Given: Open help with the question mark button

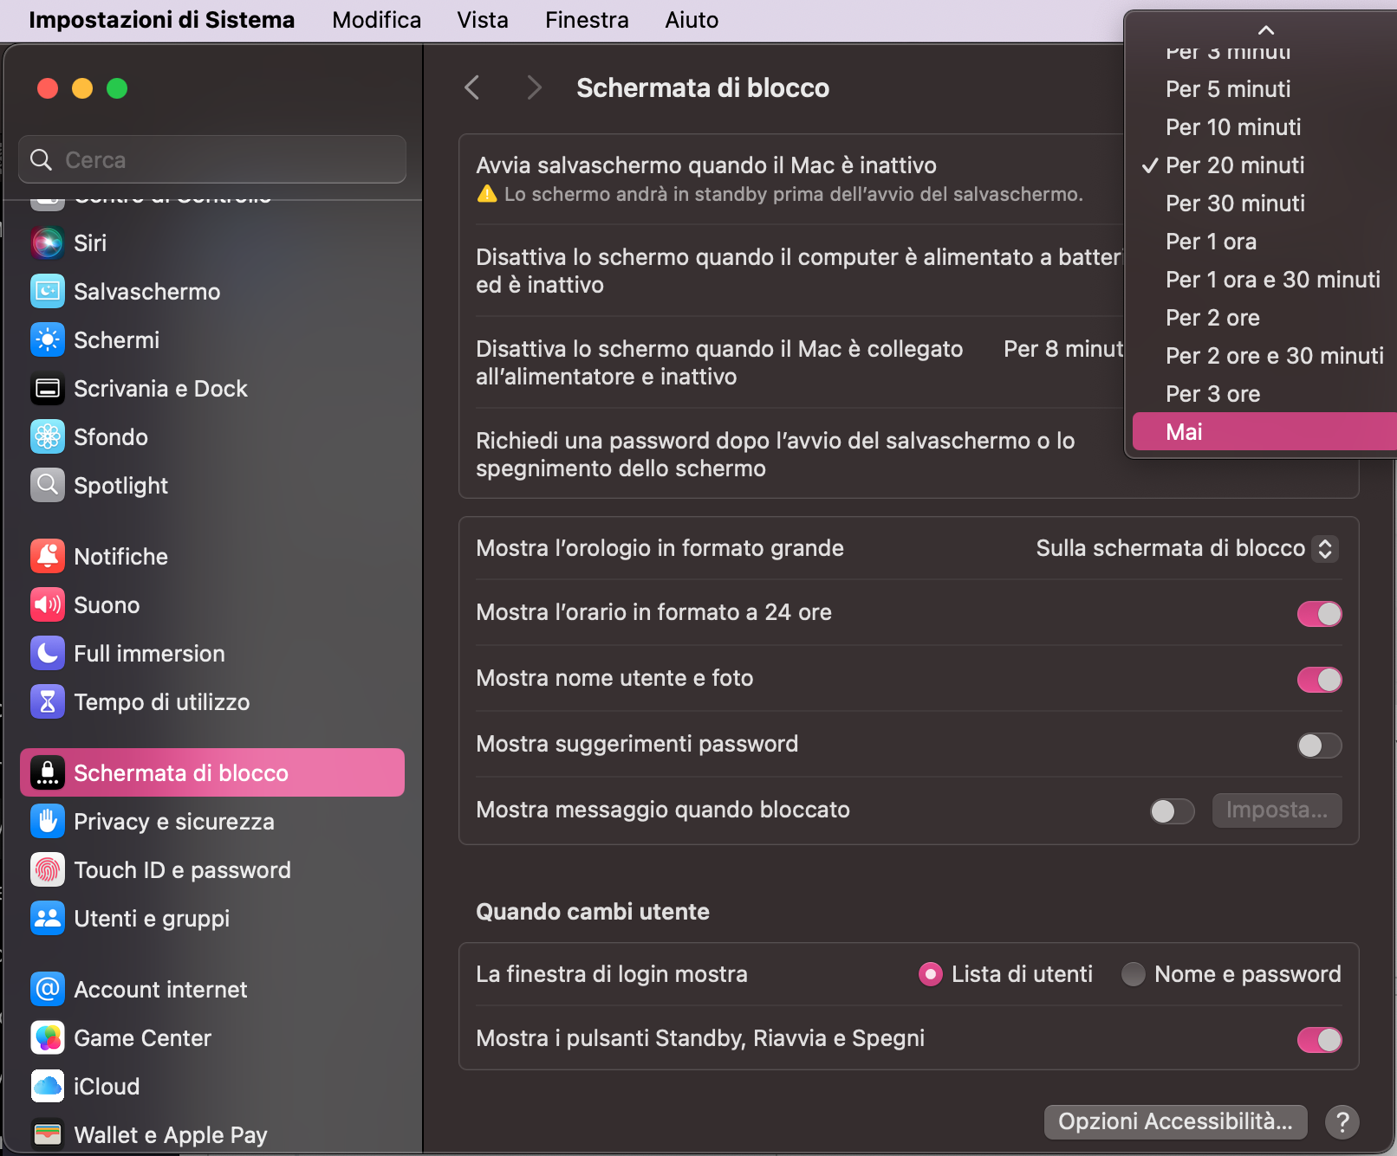Looking at the screenshot, I should coord(1342,1122).
